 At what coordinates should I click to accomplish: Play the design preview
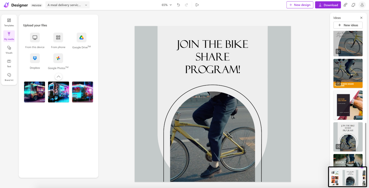[x=197, y=5]
